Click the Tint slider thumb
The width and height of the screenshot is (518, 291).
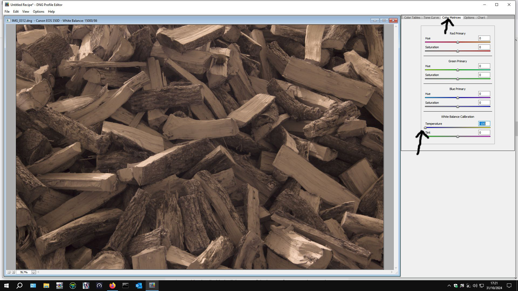pos(458,137)
